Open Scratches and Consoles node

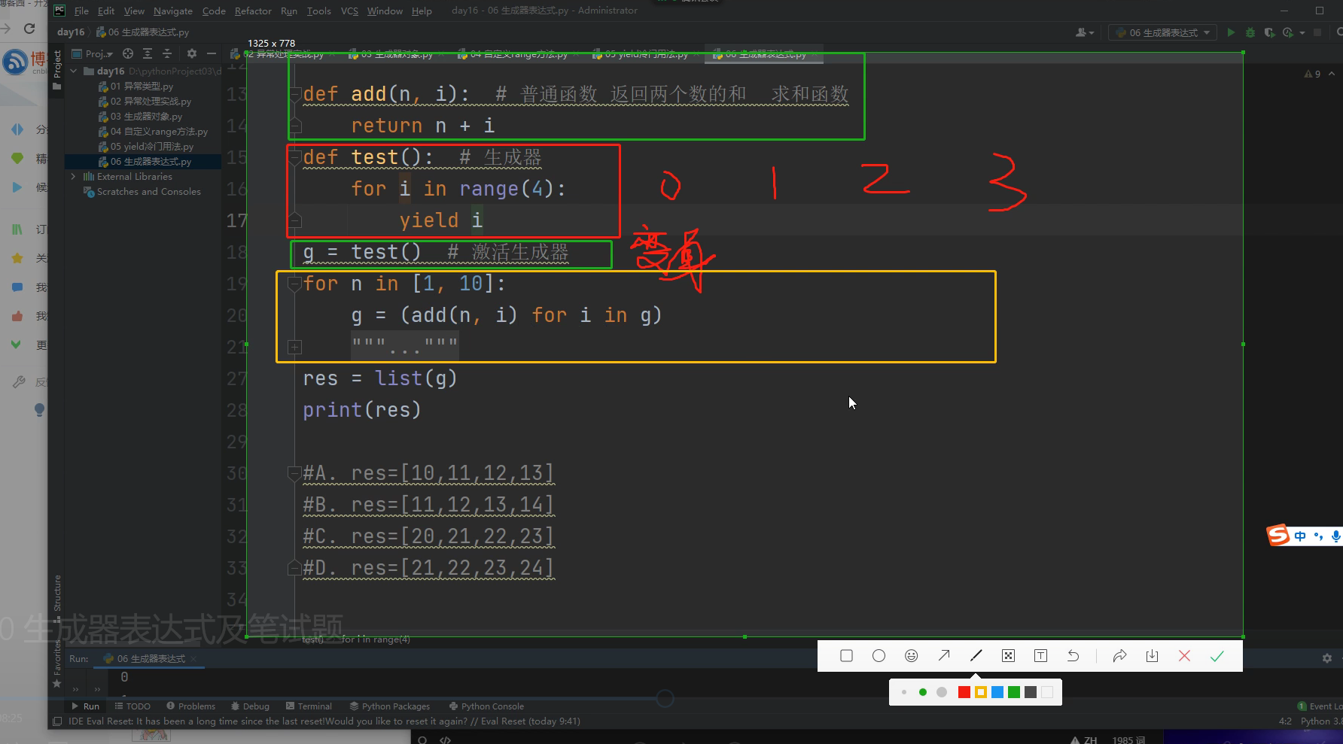point(142,192)
